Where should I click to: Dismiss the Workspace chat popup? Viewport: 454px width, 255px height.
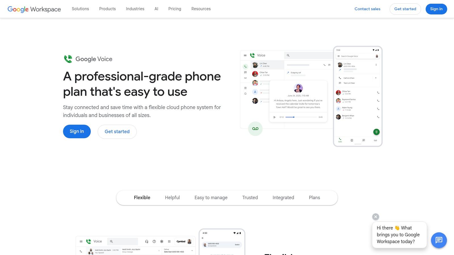[375, 217]
